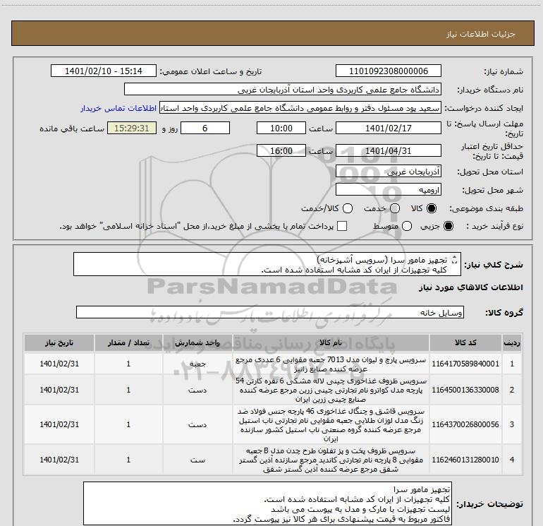The width and height of the screenshot is (543, 526).
Task: Click the 46-piece spoon and fork set name
Action: [331, 425]
